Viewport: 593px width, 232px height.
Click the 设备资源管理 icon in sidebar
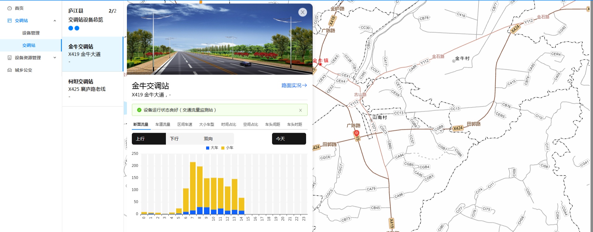coord(10,58)
